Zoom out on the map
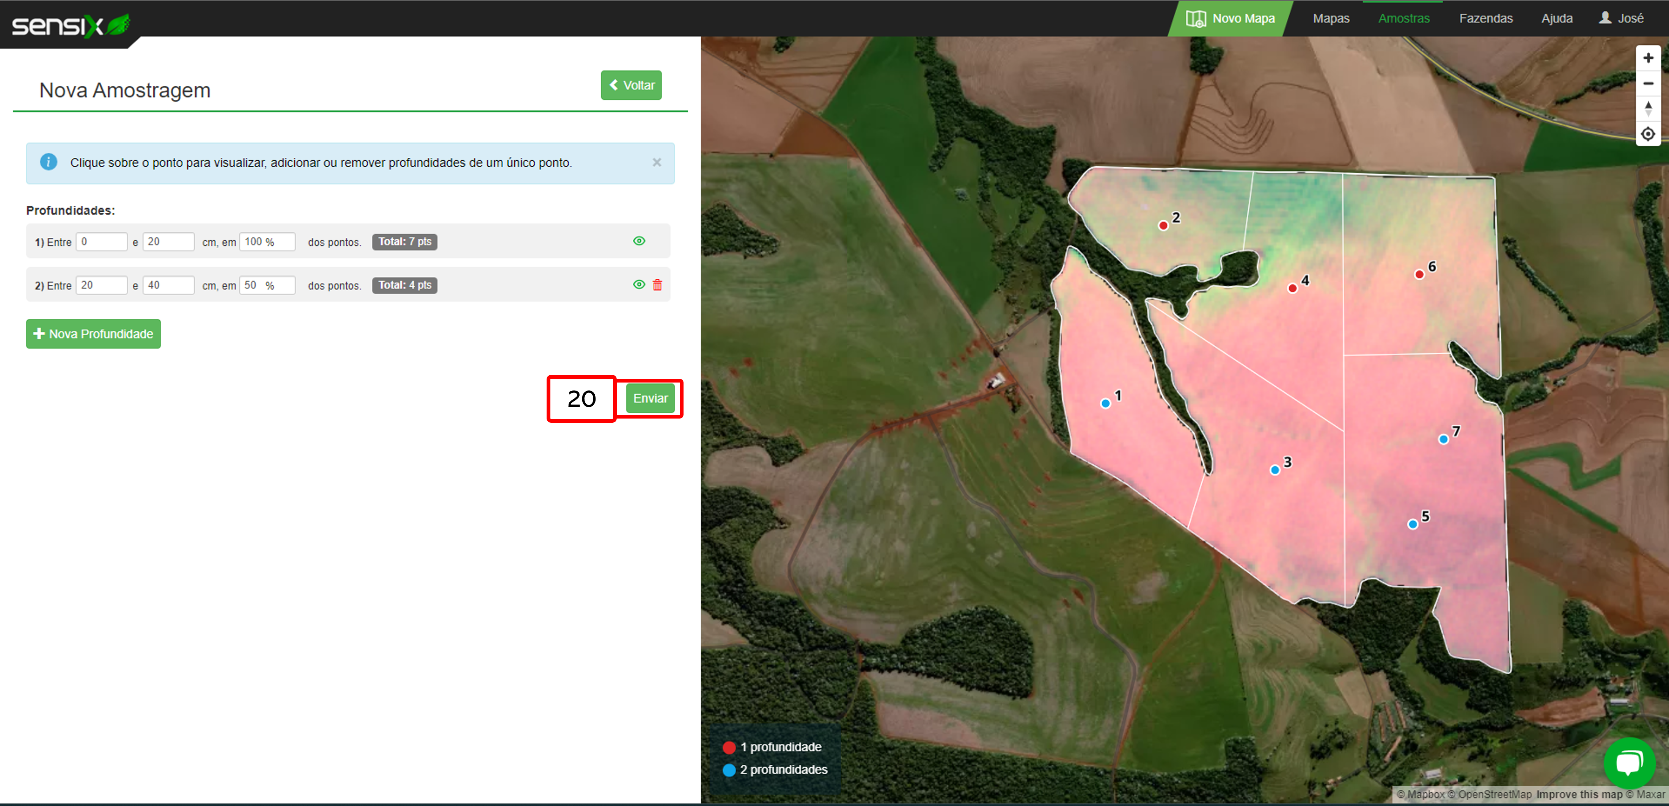1669x806 pixels. click(1648, 83)
